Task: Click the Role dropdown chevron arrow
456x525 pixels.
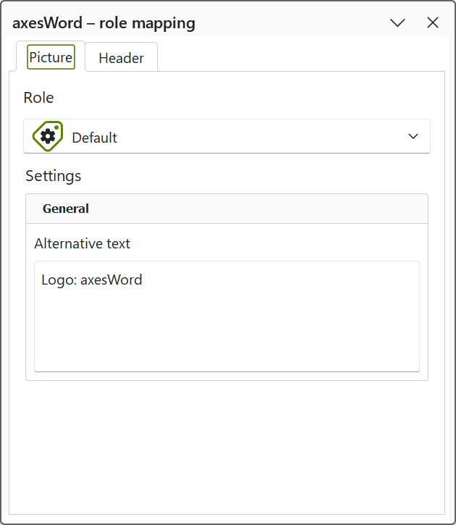Action: pyautogui.click(x=413, y=136)
